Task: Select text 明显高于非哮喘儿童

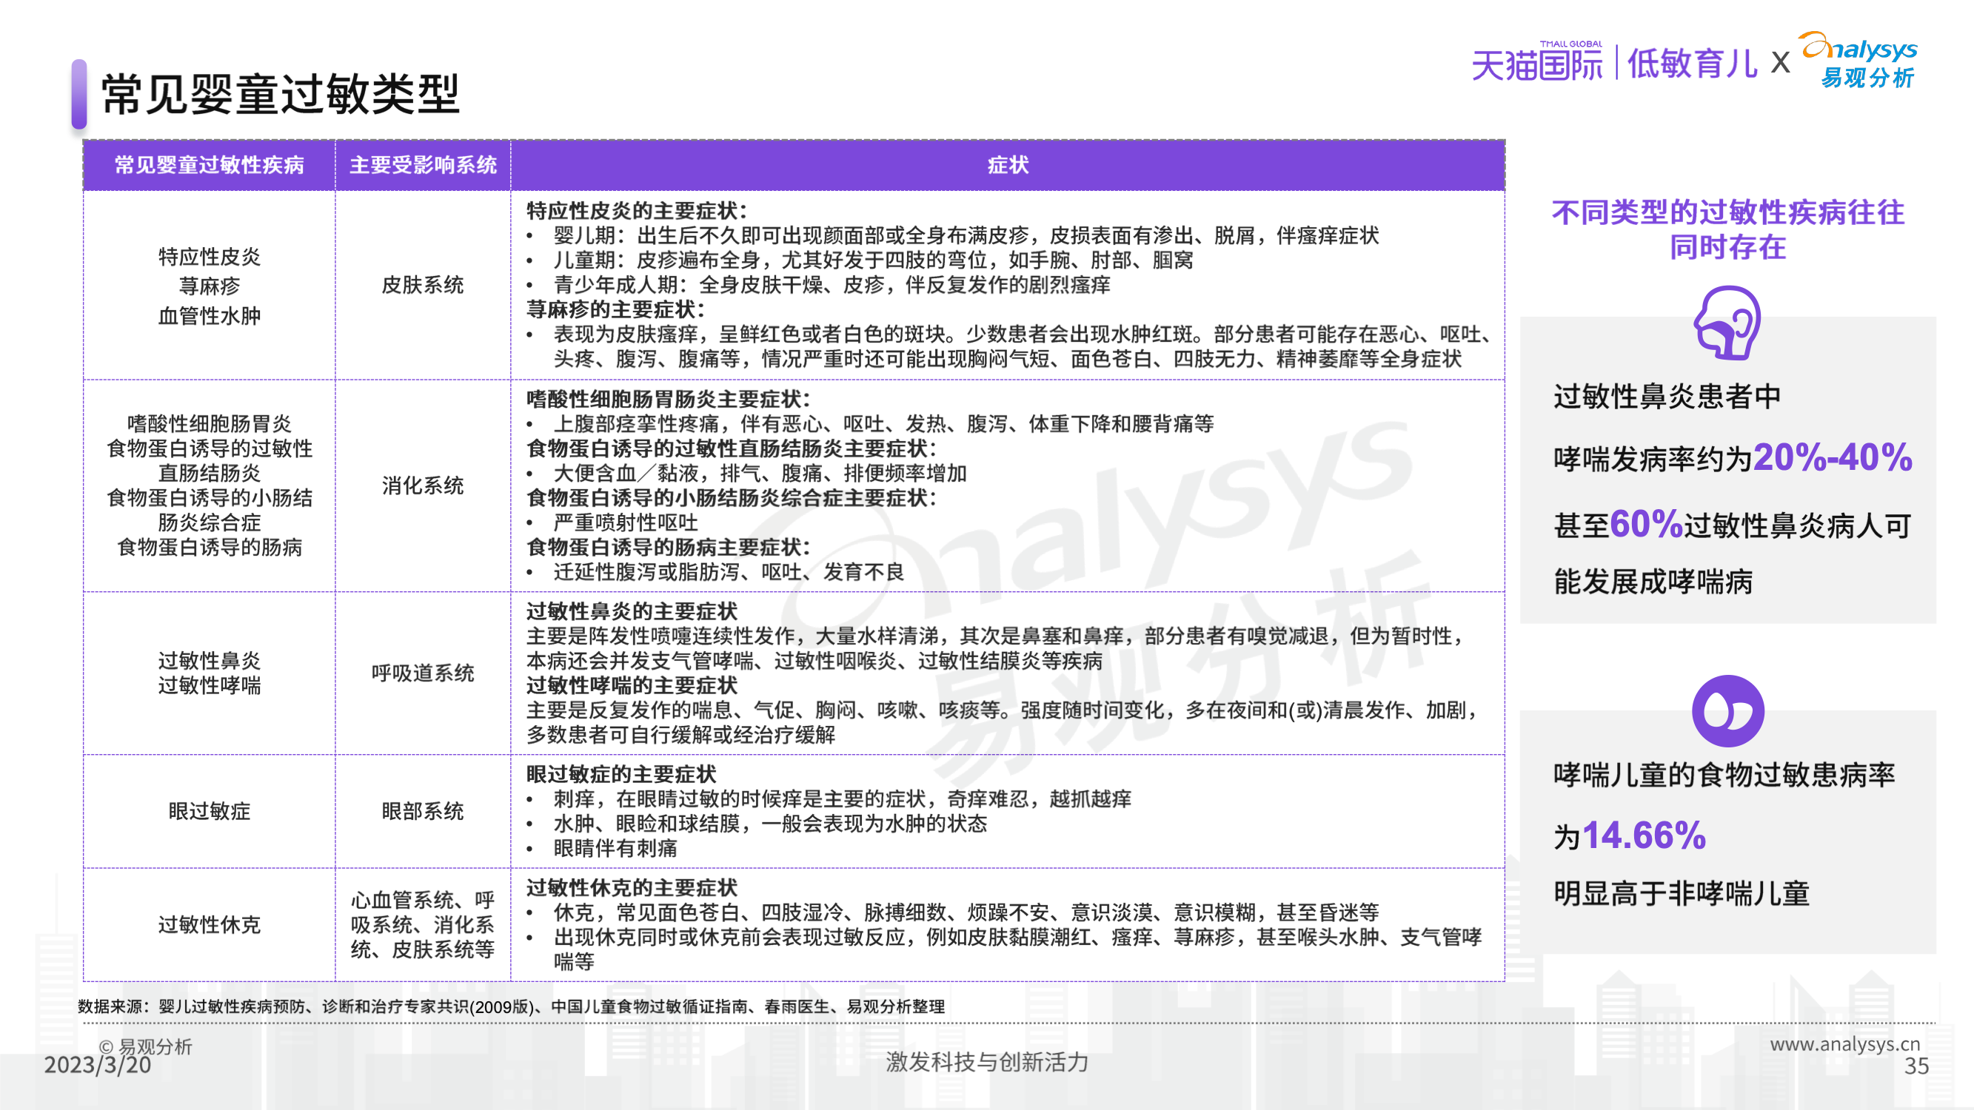Action: [1682, 893]
